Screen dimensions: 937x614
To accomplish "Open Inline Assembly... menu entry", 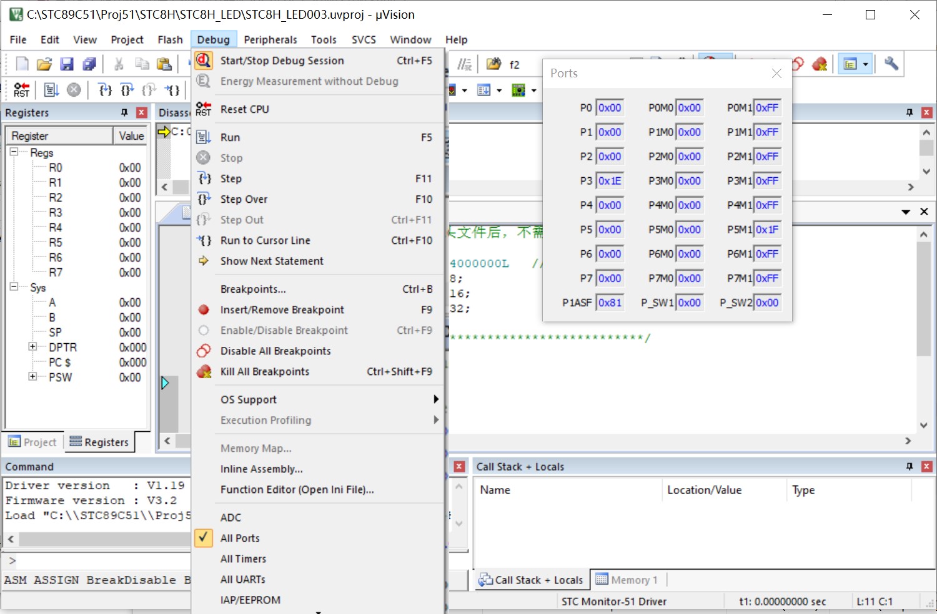I will pyautogui.click(x=317, y=469).
